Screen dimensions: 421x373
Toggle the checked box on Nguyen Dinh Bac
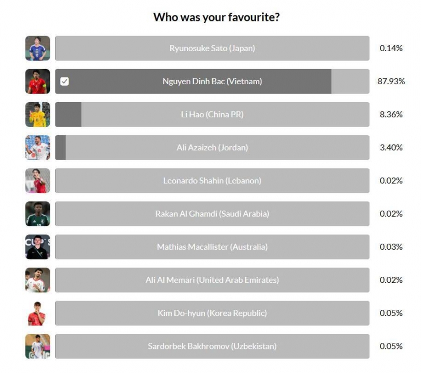pos(64,82)
